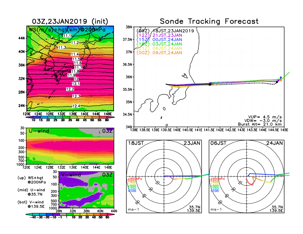This screenshot has height=234, width=303.
Task: Click '23JAN' label on left hodograph
Action: [x=192, y=143]
